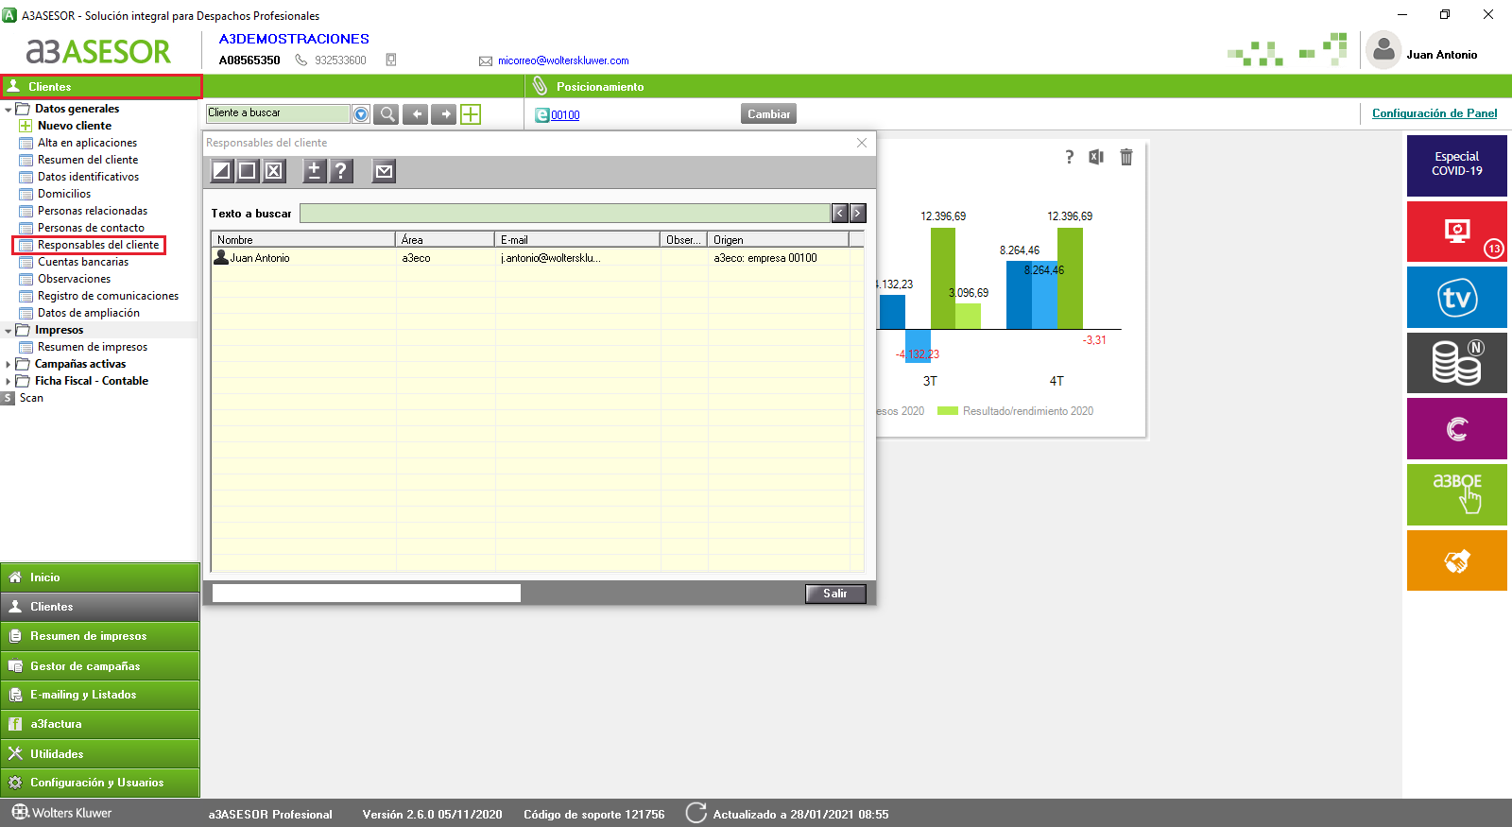Click the Texto a buscar field
This screenshot has width=1512, height=827.
565,214
